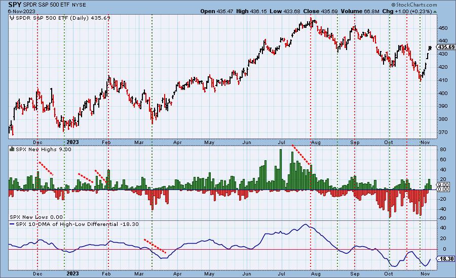456x278 pixels.
Task: Click the Low price value in header
Action: tap(285, 11)
